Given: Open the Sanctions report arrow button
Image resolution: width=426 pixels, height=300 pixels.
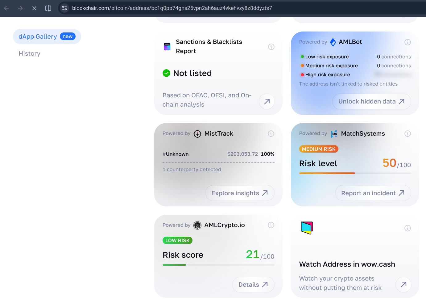Looking at the screenshot, I should coord(267,101).
